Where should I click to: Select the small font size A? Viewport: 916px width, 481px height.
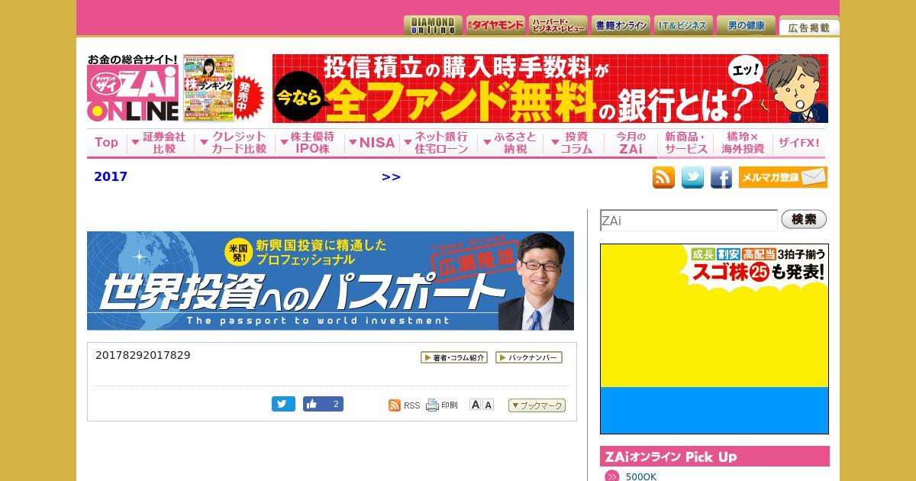tap(489, 405)
